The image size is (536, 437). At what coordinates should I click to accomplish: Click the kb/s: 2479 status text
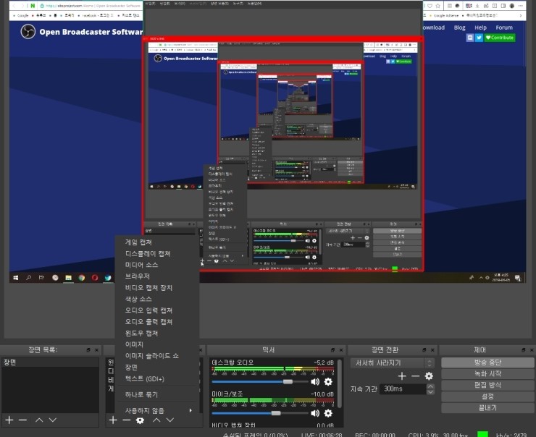click(511, 435)
